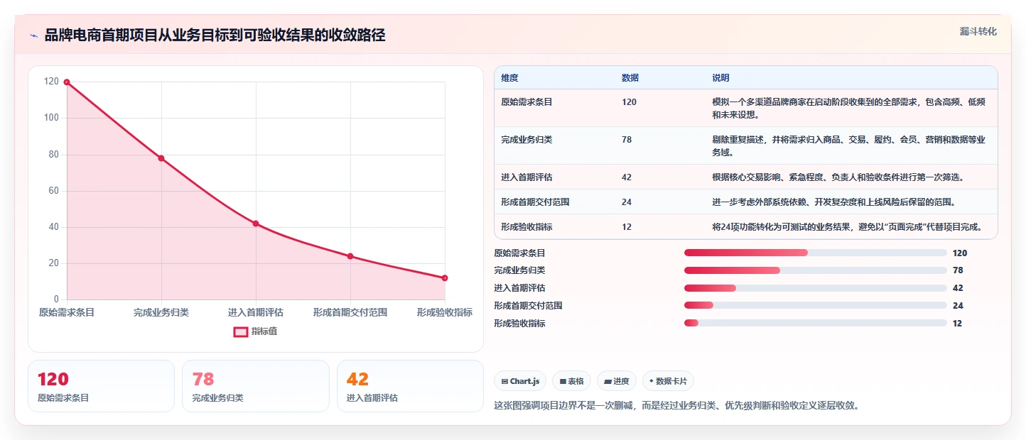Image resolution: width=1026 pixels, height=440 pixels.
Task: Click the chart x-axis label 形成验收指标
Action: point(445,312)
